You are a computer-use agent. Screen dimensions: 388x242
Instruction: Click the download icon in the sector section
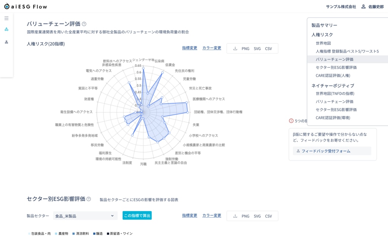235,216
